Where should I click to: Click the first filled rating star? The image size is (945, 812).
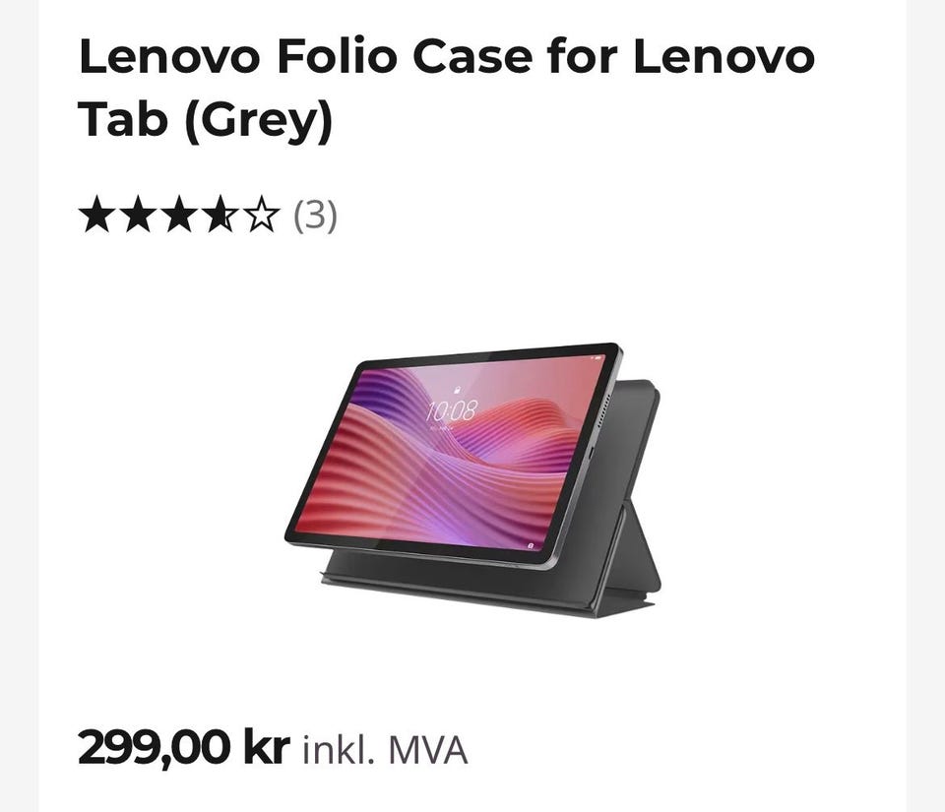[95, 214]
